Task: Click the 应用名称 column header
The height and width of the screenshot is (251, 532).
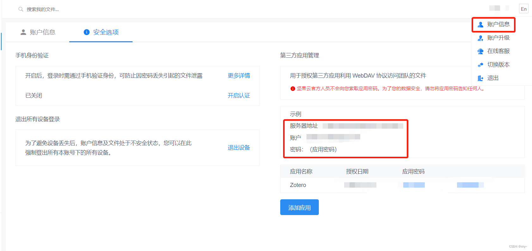Action: coord(301,172)
